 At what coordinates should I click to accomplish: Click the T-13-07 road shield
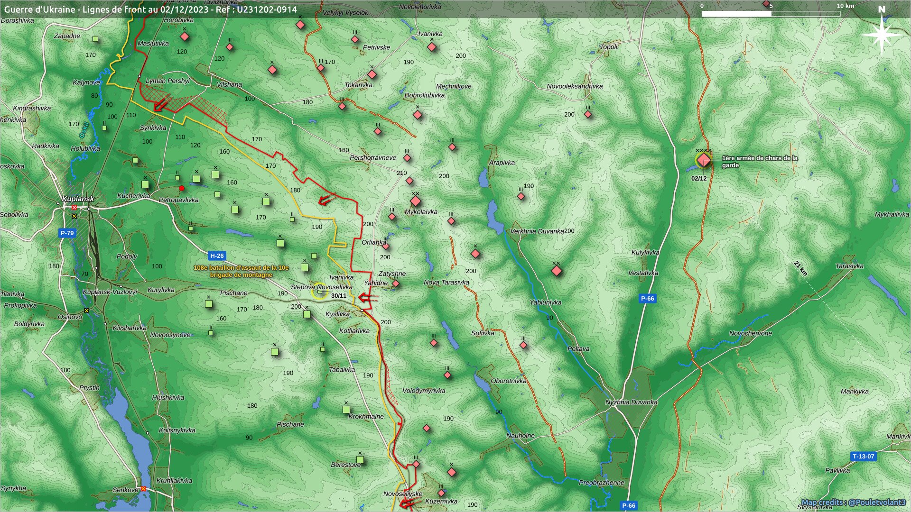863,457
